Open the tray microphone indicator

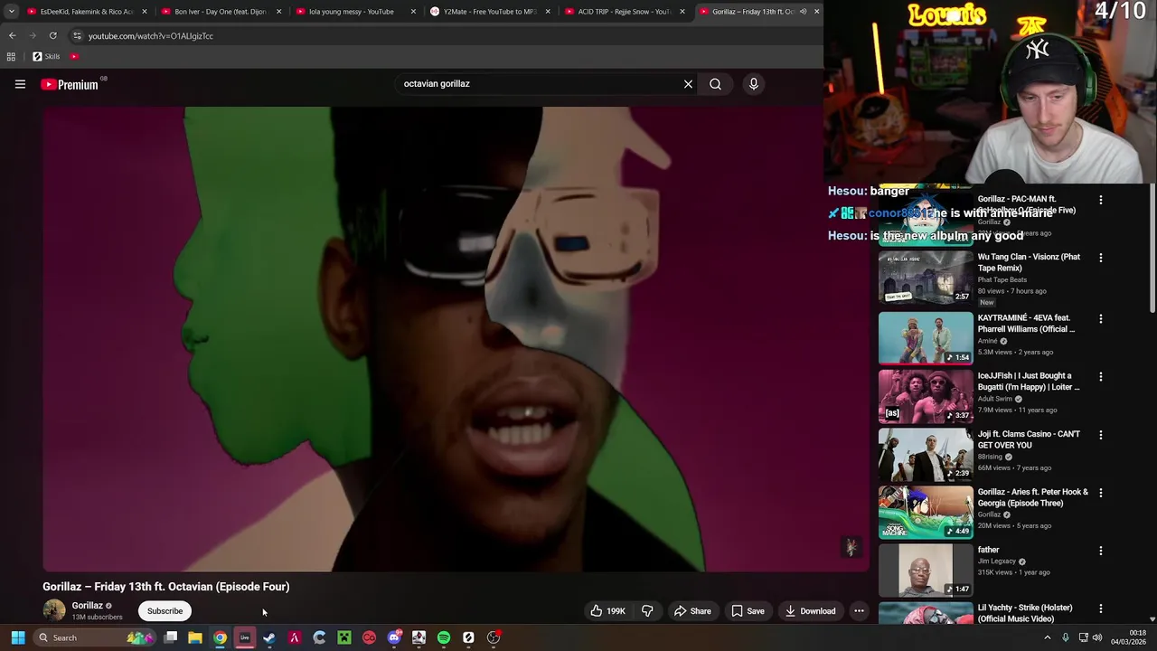tap(1068, 637)
